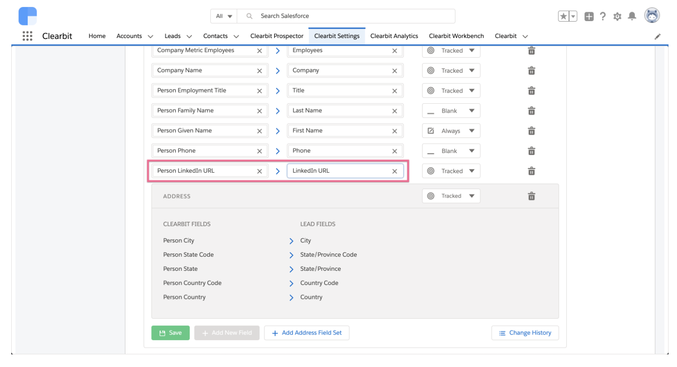Image resolution: width=677 pixels, height=367 pixels.
Task: Clear the Title lead field
Action: pyautogui.click(x=394, y=91)
